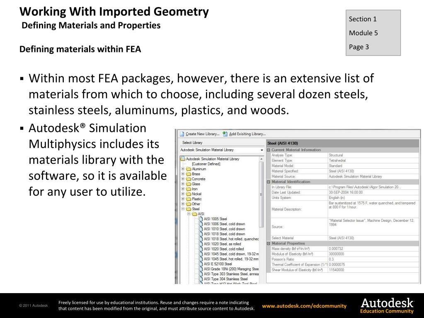Click the Date Last Updated value 30-SEP-2004
Screen dimensions: 424x318
[346, 192]
